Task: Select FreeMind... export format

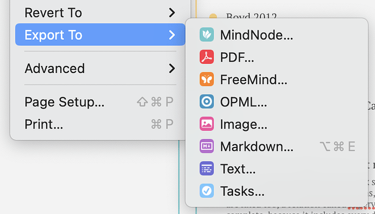Action: [277, 80]
